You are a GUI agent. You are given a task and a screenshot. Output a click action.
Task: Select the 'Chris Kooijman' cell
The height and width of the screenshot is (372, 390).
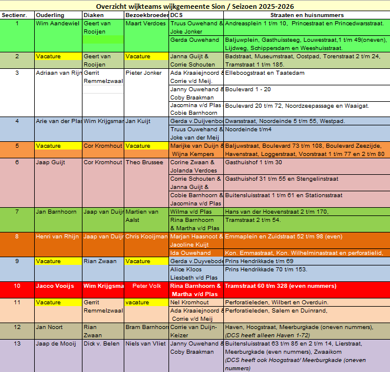[146, 237]
